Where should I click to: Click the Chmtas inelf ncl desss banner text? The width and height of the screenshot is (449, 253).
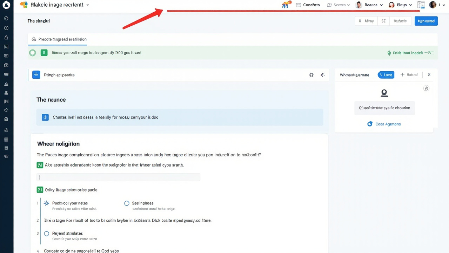point(105,117)
